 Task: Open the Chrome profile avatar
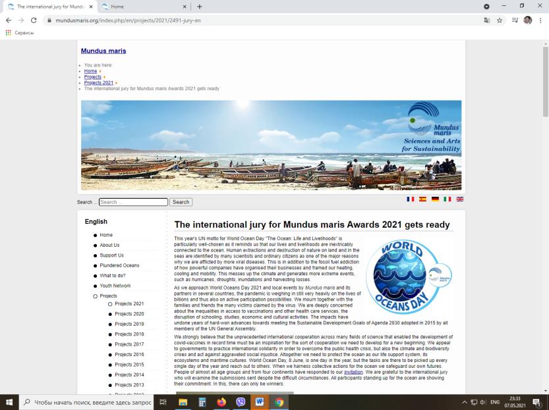click(x=528, y=20)
